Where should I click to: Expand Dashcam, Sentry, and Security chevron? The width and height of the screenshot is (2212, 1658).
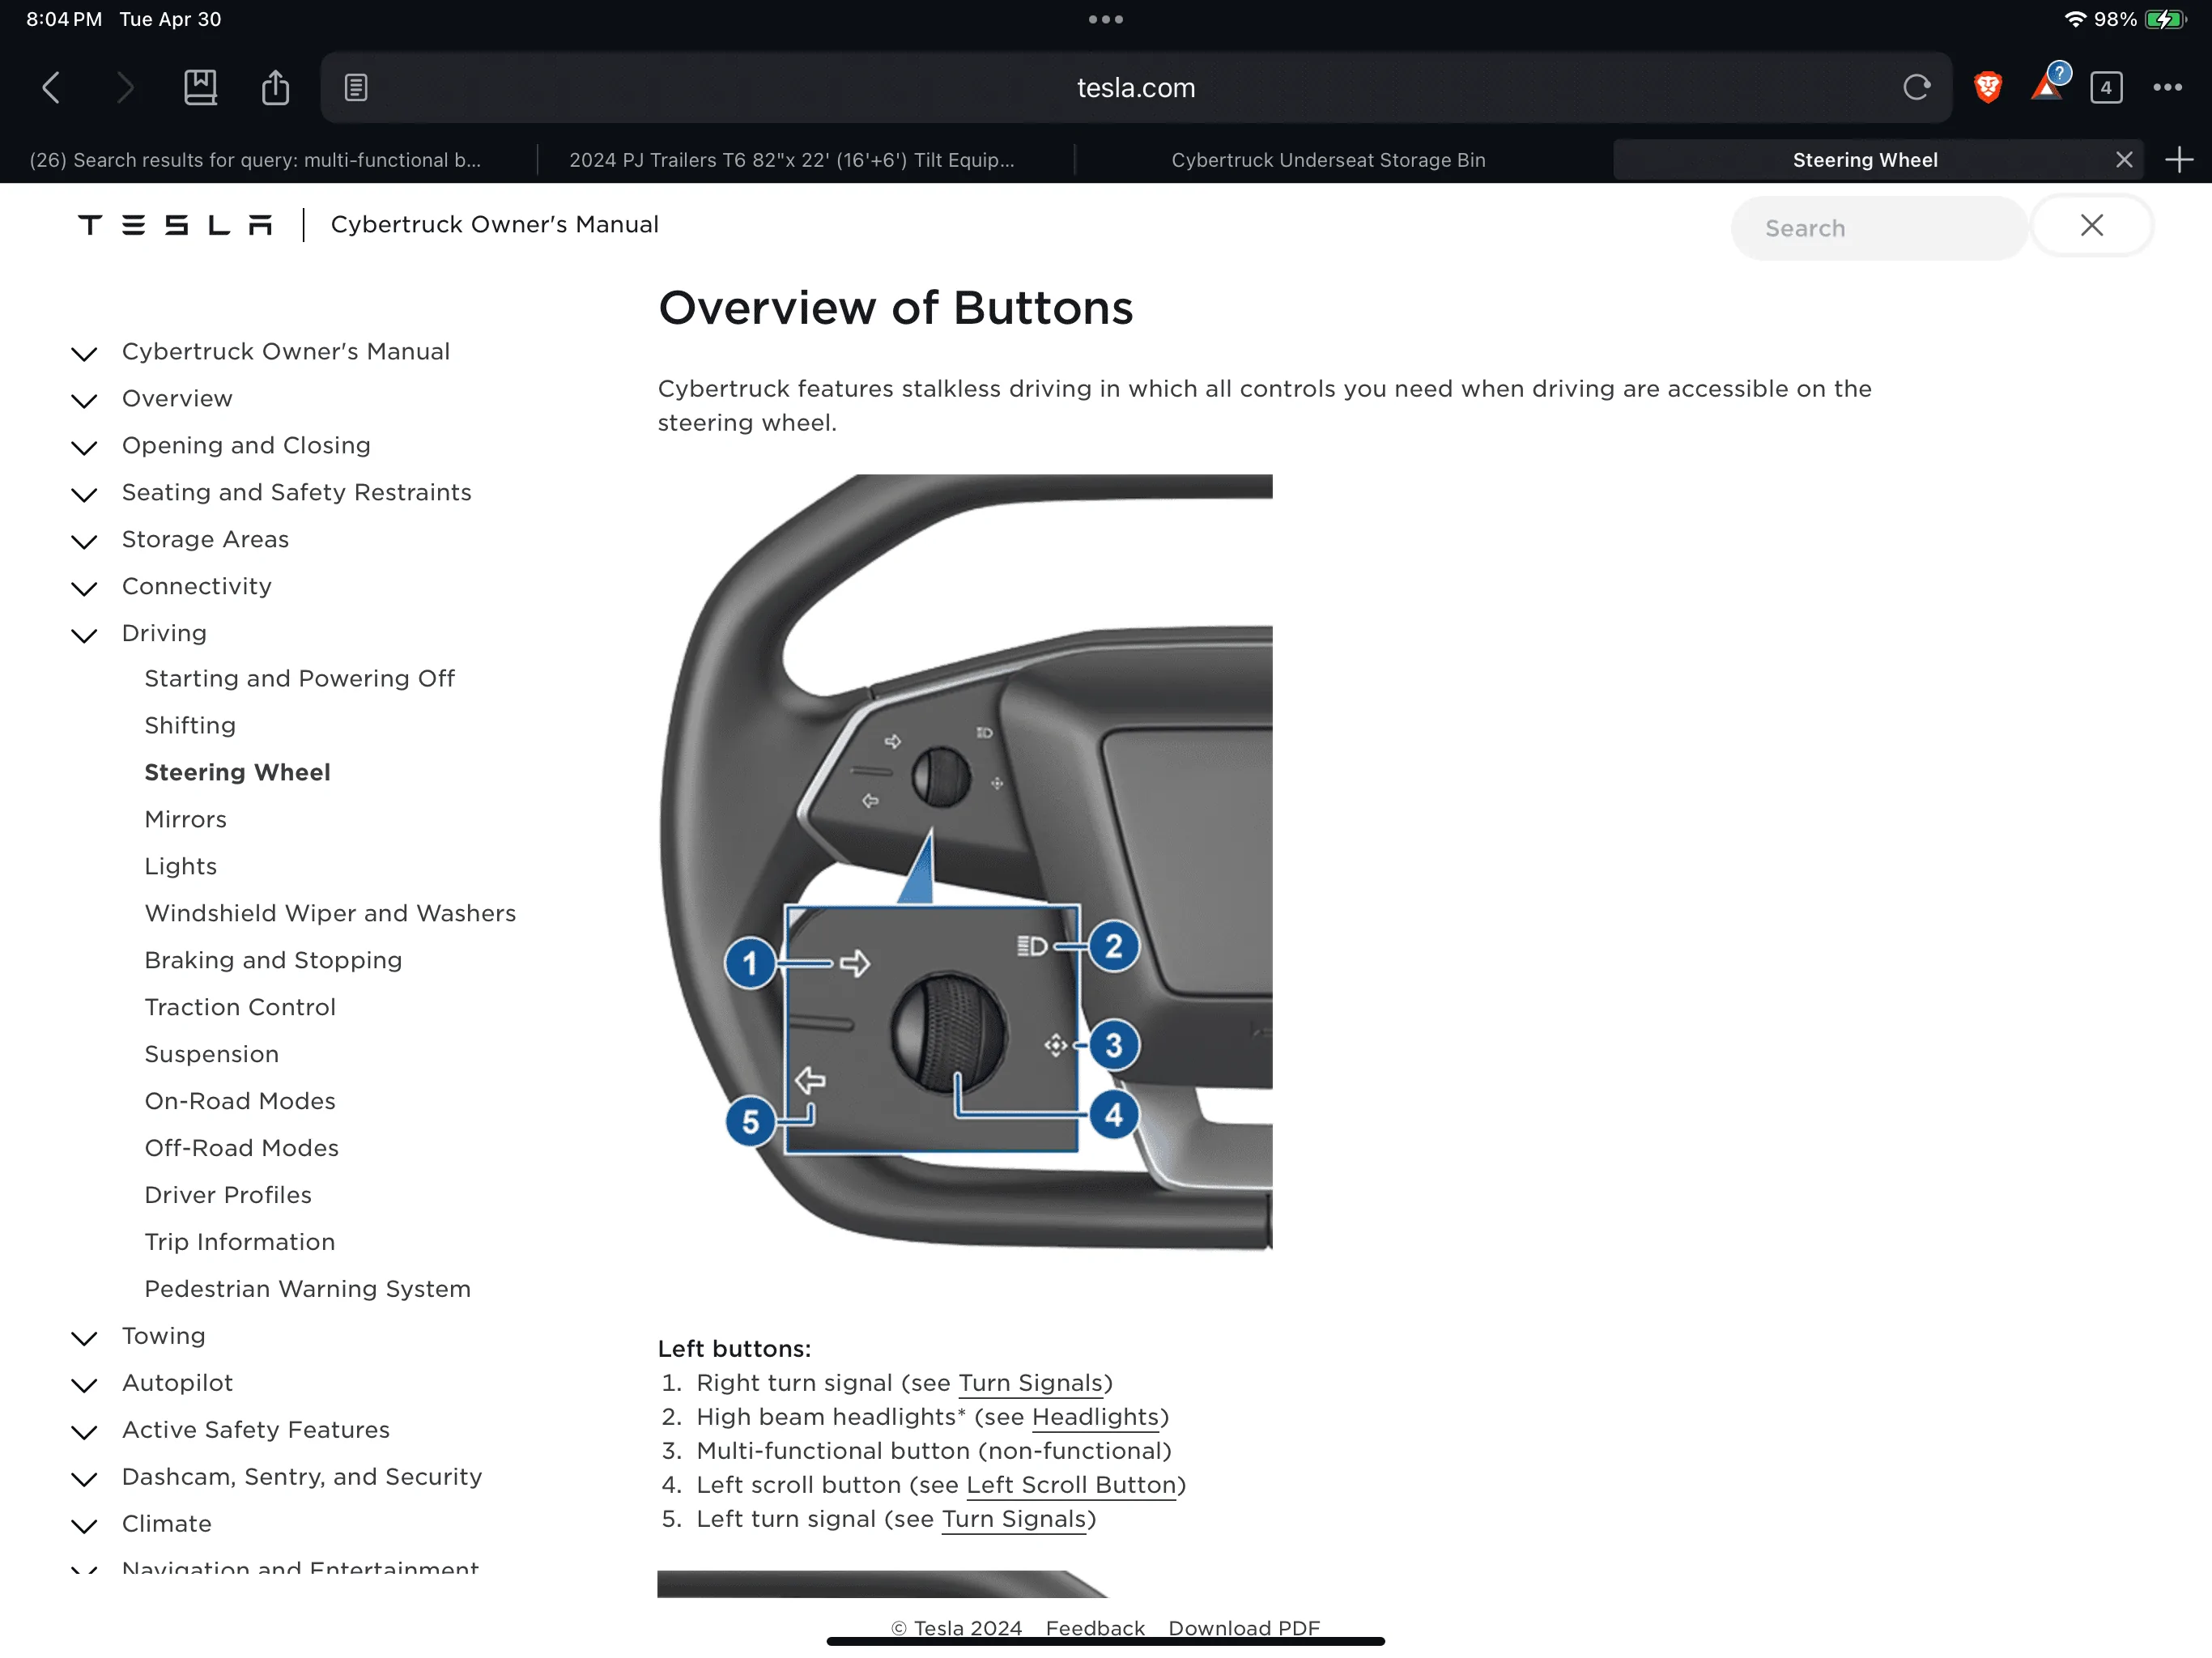point(84,1479)
